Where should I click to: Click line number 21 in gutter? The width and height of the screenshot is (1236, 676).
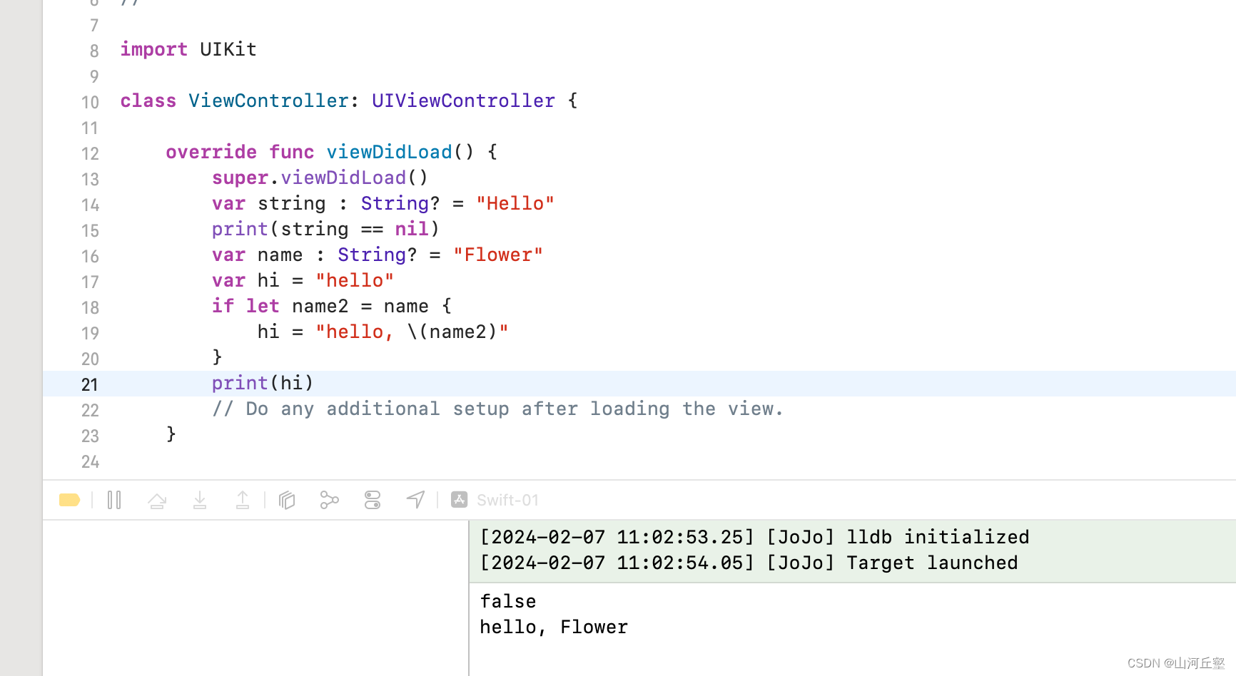[x=89, y=384]
